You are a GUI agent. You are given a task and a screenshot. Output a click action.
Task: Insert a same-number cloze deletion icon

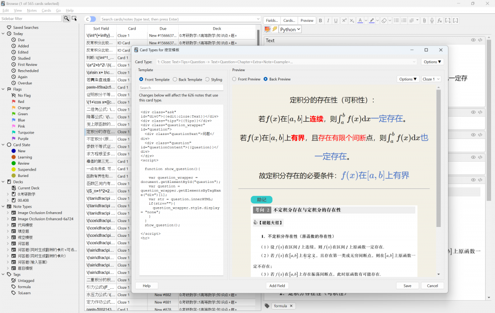(455, 20)
